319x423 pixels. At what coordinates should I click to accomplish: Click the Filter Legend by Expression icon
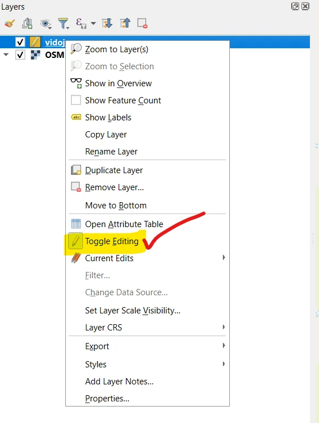(x=81, y=23)
